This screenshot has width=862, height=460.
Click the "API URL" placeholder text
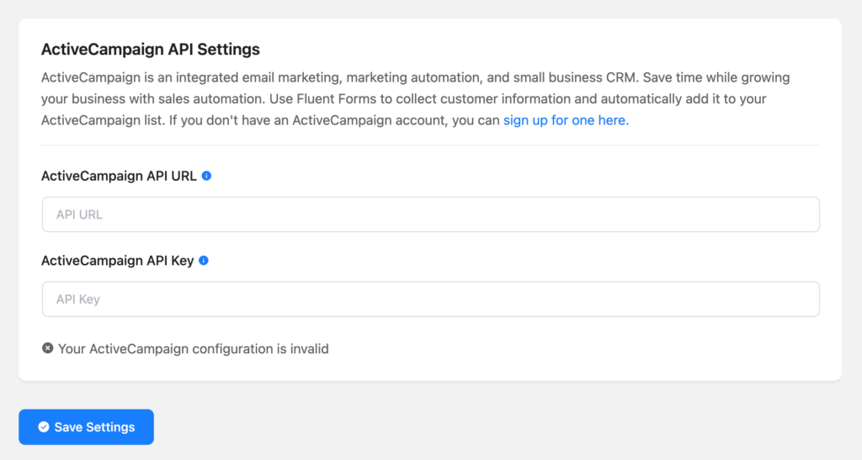click(79, 215)
